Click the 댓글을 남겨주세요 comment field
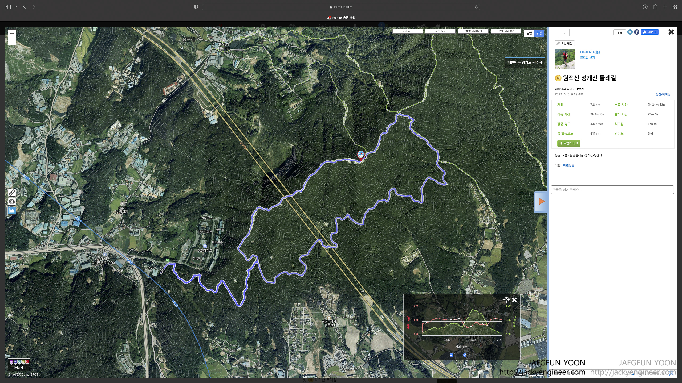The height and width of the screenshot is (383, 682). 612,190
